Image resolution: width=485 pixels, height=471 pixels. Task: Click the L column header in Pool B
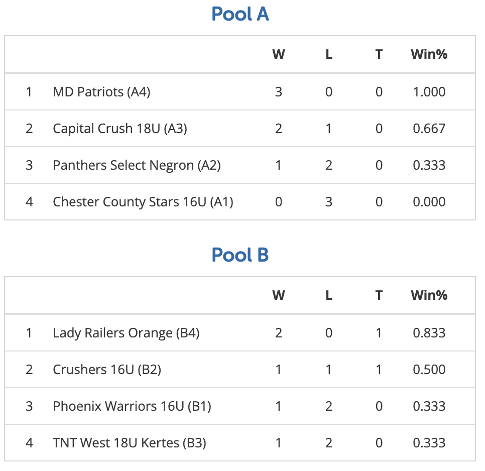click(329, 295)
